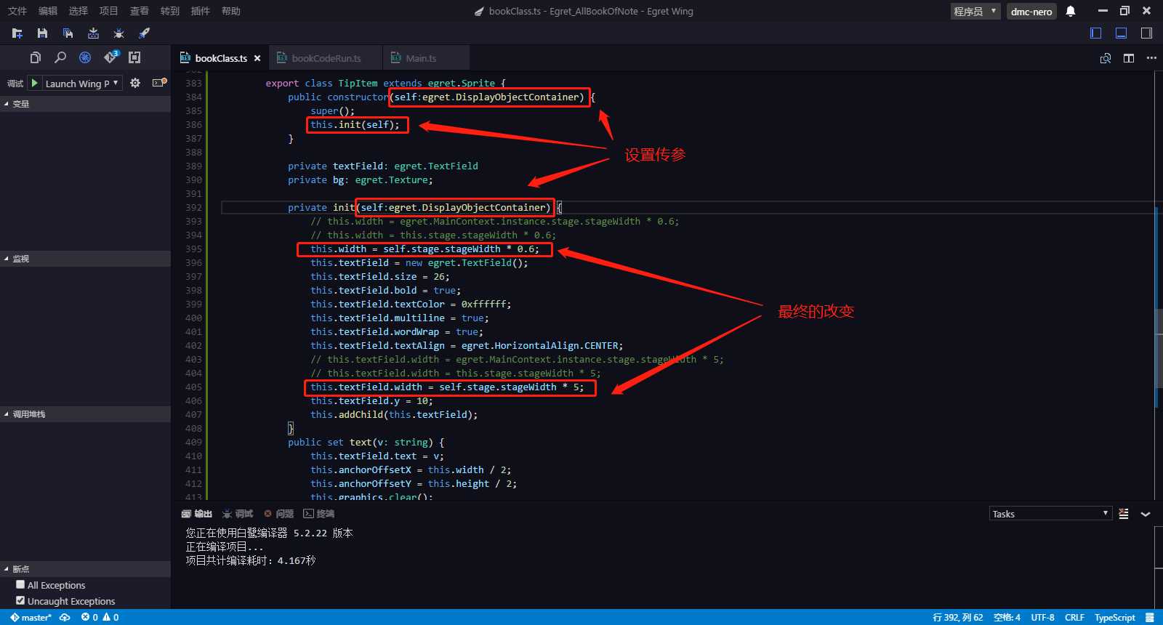
Task: Collapse the output panel with the chevron
Action: click(x=1146, y=514)
